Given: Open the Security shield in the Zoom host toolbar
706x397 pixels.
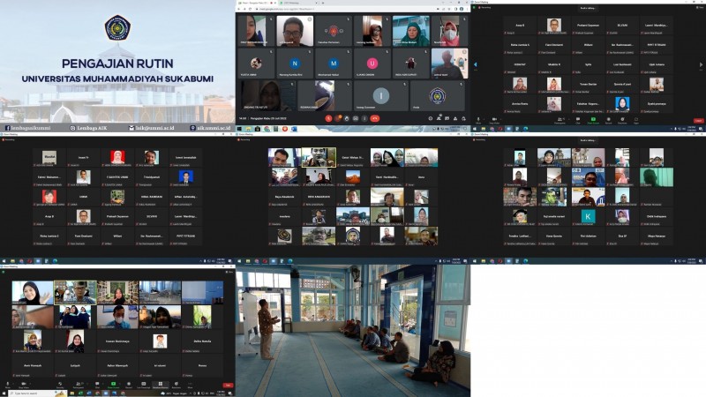Looking at the screenshot, I should (x=60, y=385).
